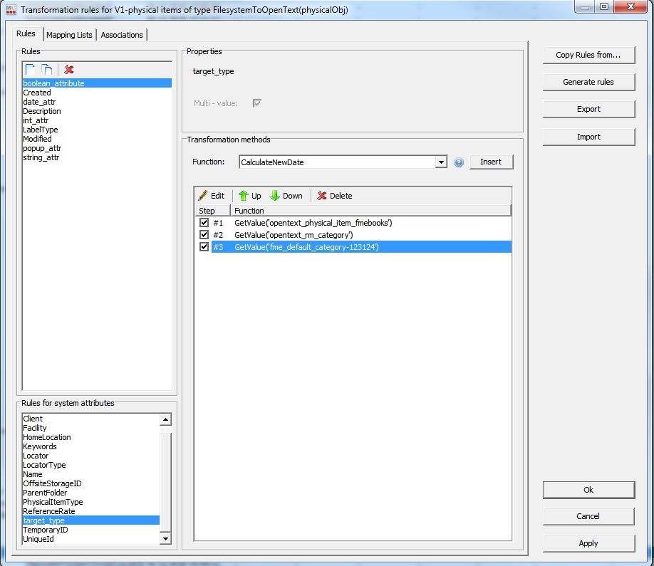Viewport: 654px width, 566px height.
Task: Click the Generate rules button
Action: coord(588,82)
